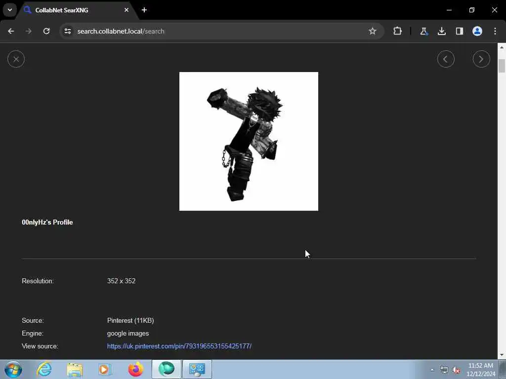This screenshot has height=379, width=506.
Task: Click the Roblox avatar preview image
Action: pyautogui.click(x=249, y=141)
